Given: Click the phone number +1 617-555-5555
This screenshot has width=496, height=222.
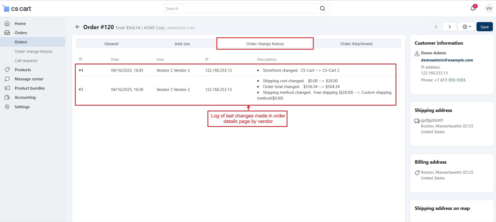Looking at the screenshot, I should [450, 80].
